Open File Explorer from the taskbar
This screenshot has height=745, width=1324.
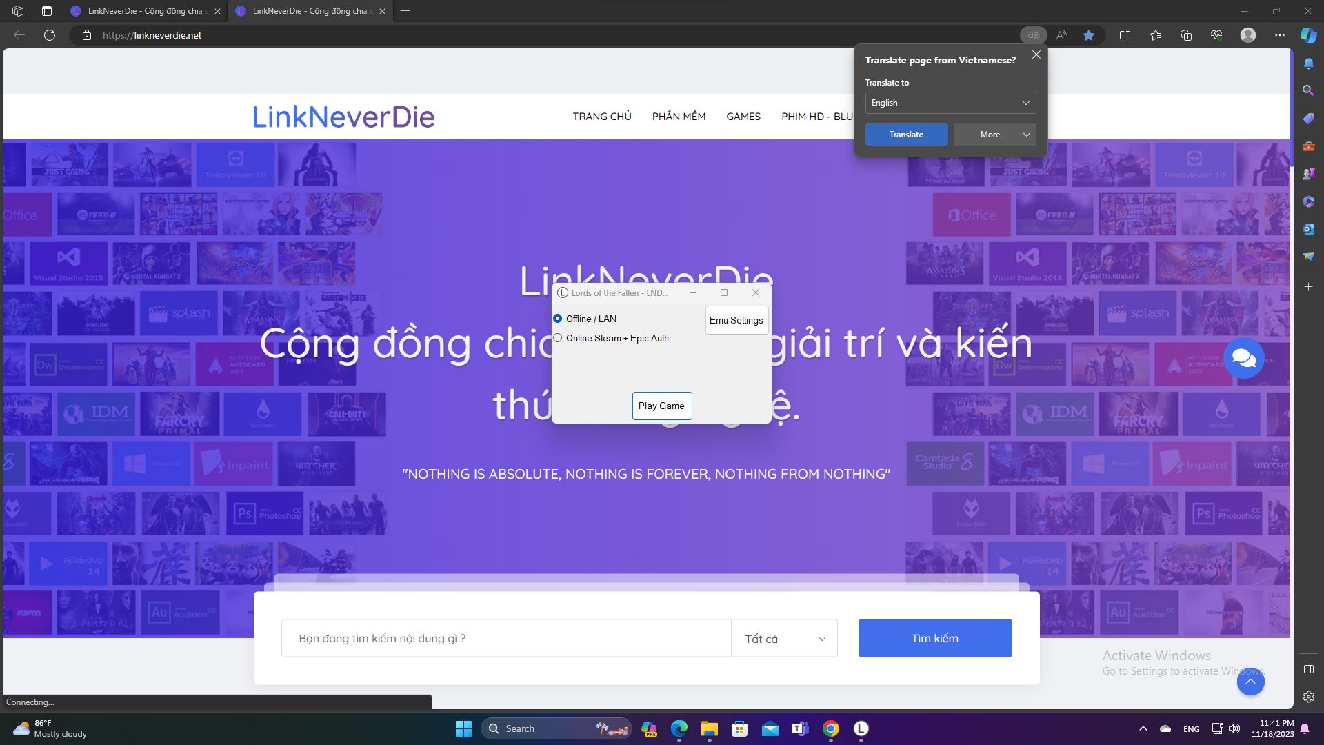[709, 728]
